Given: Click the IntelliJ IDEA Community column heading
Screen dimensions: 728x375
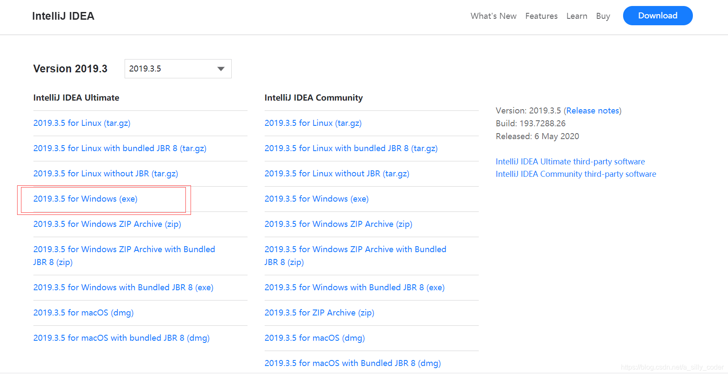Looking at the screenshot, I should (x=313, y=98).
